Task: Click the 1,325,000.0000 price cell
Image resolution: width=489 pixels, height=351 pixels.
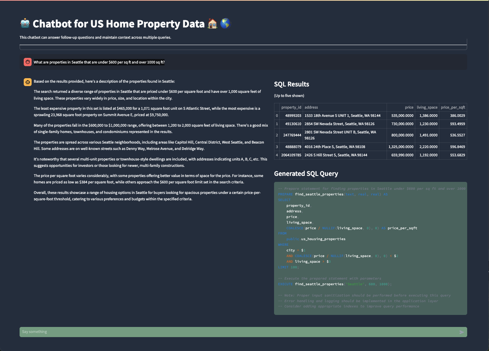Action: tap(402, 147)
